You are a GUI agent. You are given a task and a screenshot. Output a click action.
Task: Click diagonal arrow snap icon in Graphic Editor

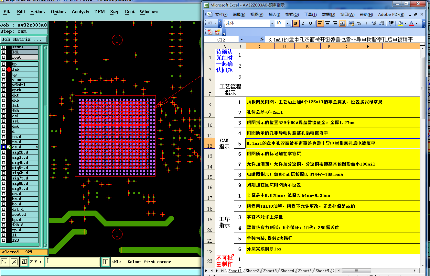coord(4,261)
